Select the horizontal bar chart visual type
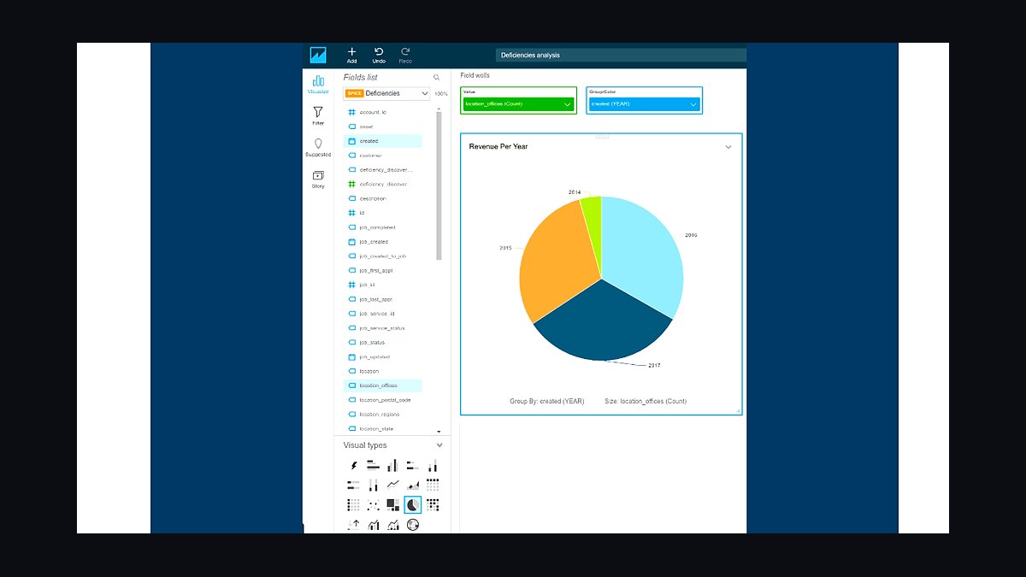The height and width of the screenshot is (577, 1026). 374,466
